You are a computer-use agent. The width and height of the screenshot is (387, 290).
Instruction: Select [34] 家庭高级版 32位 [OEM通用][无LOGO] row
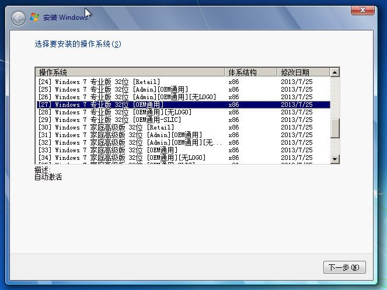(x=183, y=158)
